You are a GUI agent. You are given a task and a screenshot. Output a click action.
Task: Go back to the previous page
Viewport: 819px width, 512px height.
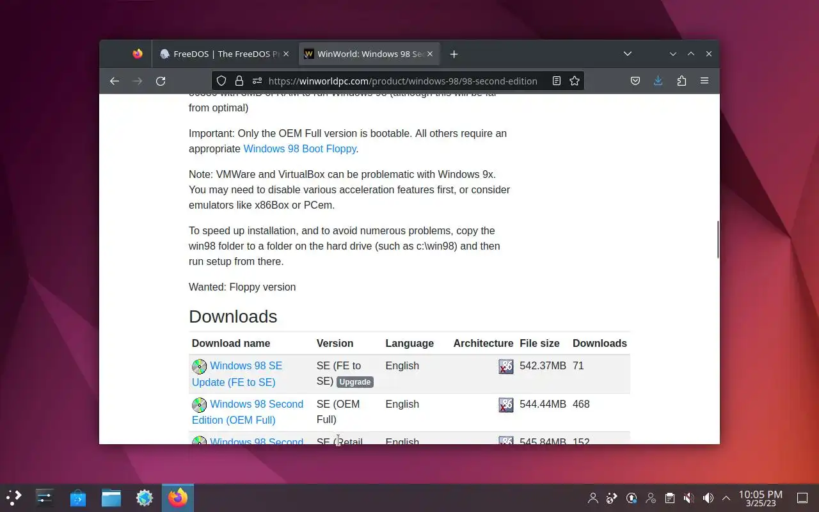tap(115, 81)
